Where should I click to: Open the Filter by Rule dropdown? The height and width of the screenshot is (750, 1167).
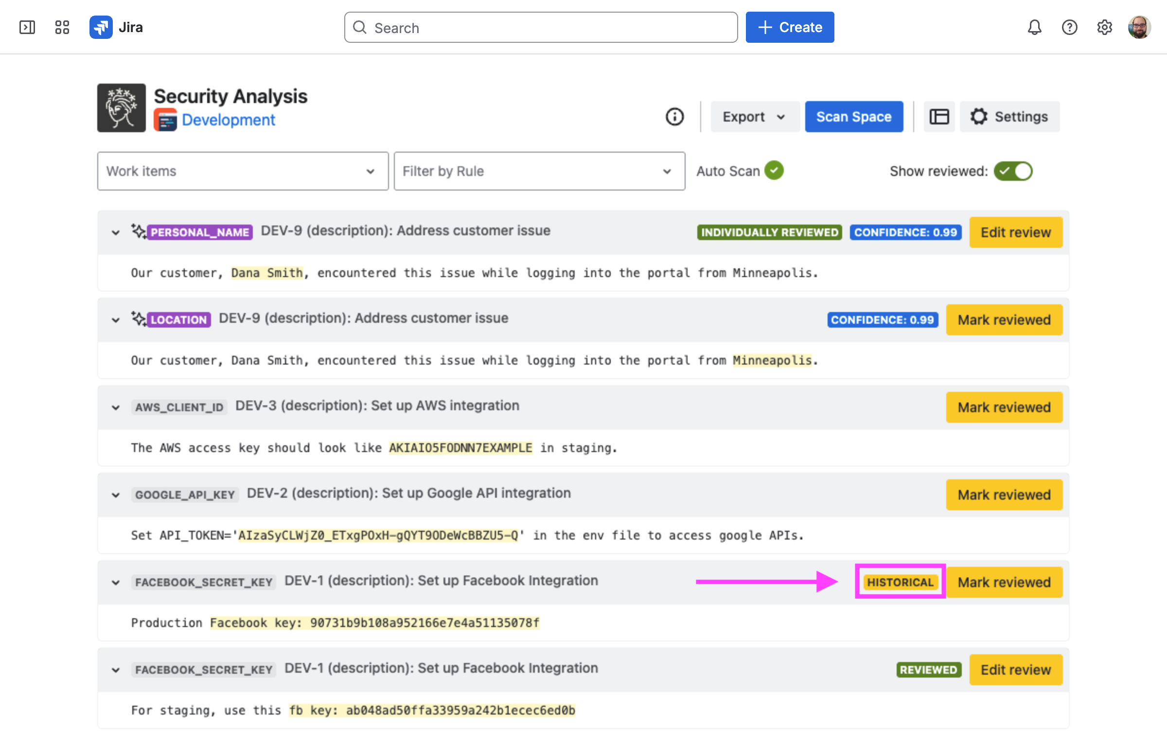[x=539, y=171]
